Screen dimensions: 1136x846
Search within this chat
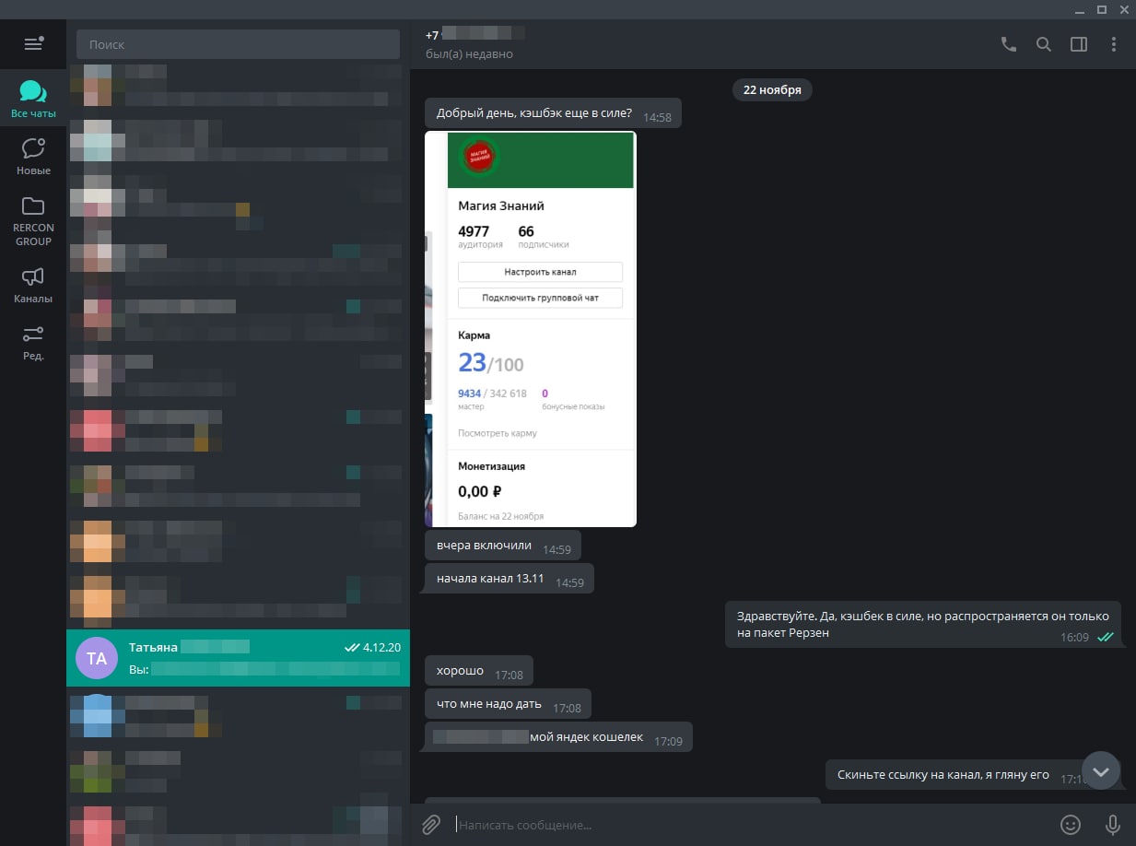point(1044,44)
